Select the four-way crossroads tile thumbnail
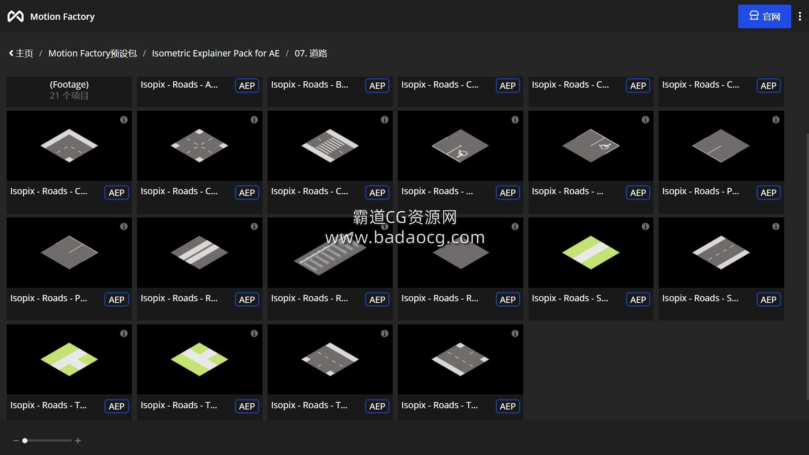Viewport: 809px width, 455px height. [x=199, y=146]
